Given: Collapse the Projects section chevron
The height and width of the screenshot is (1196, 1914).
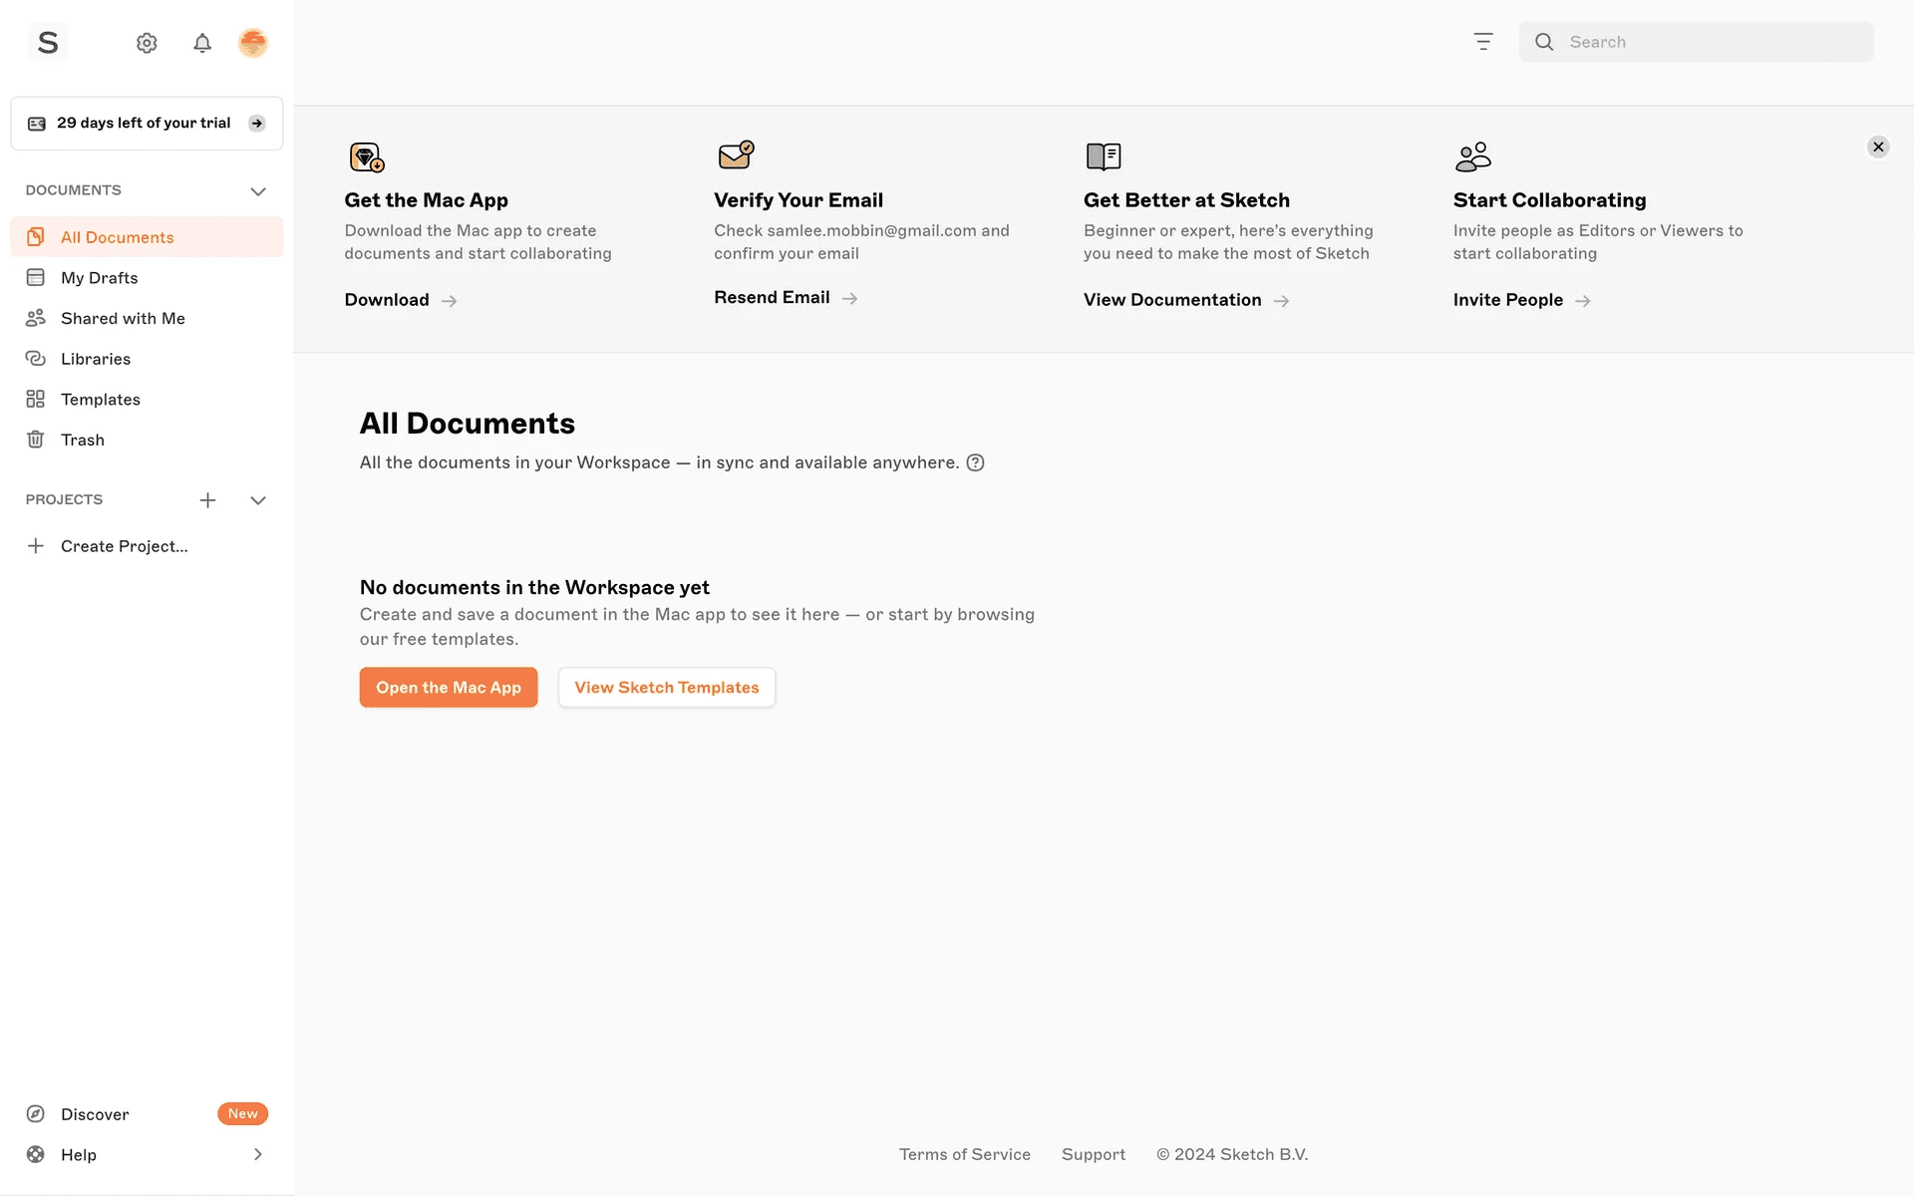Looking at the screenshot, I should coord(258,500).
